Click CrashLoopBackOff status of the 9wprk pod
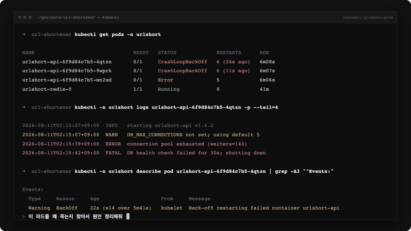This screenshot has height=231, width=411. (x=182, y=71)
